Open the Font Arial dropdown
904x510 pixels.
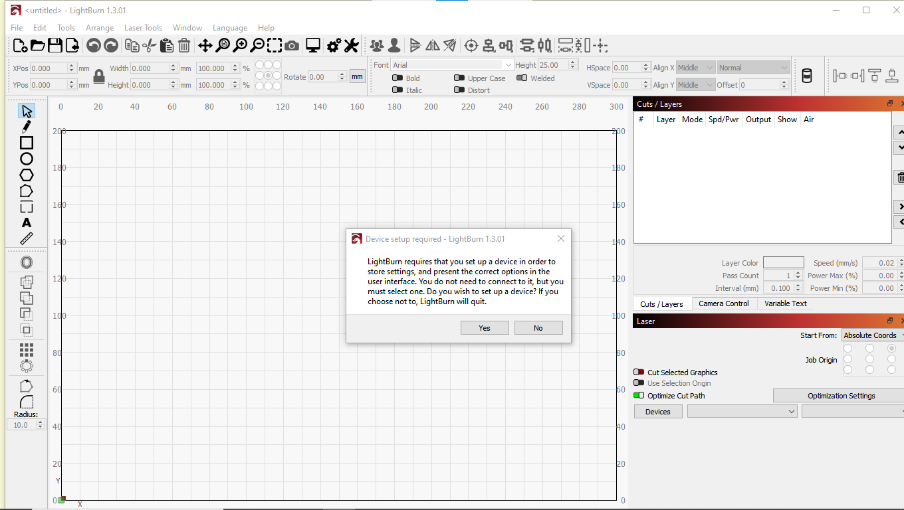pyautogui.click(x=452, y=65)
